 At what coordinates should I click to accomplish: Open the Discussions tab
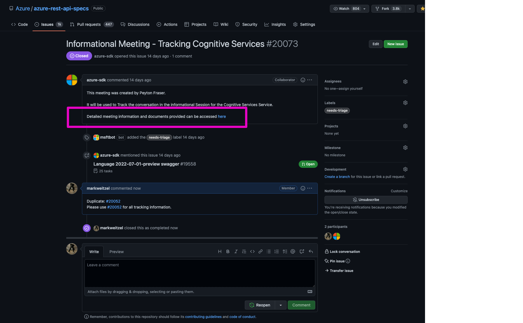[x=135, y=24]
